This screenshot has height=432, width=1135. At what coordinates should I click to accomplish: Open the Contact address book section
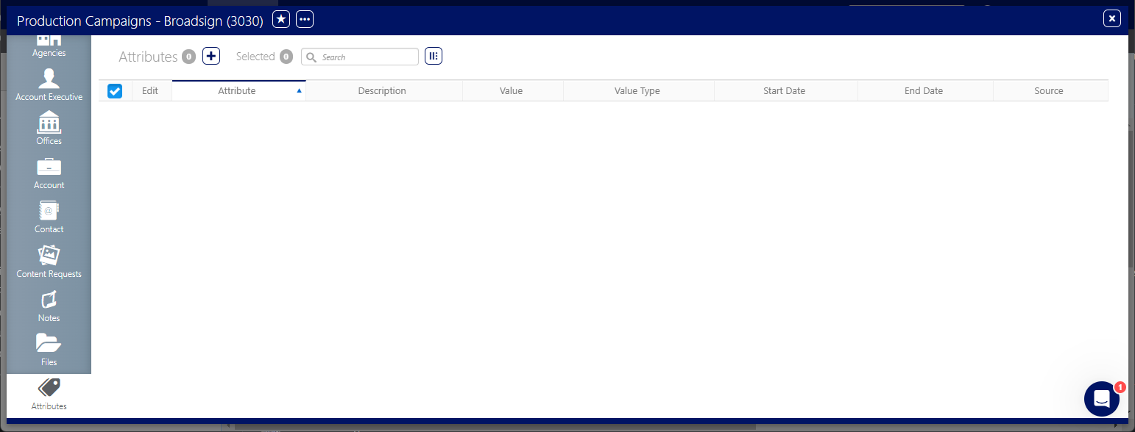49,217
